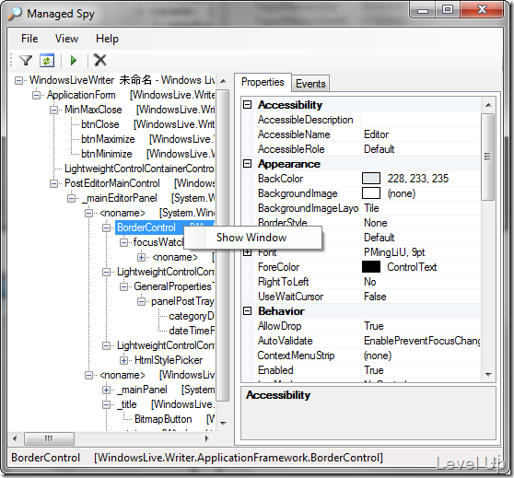The image size is (514, 478).
Task: Click the AccessibleDescription empty value field
Action: click(420, 120)
